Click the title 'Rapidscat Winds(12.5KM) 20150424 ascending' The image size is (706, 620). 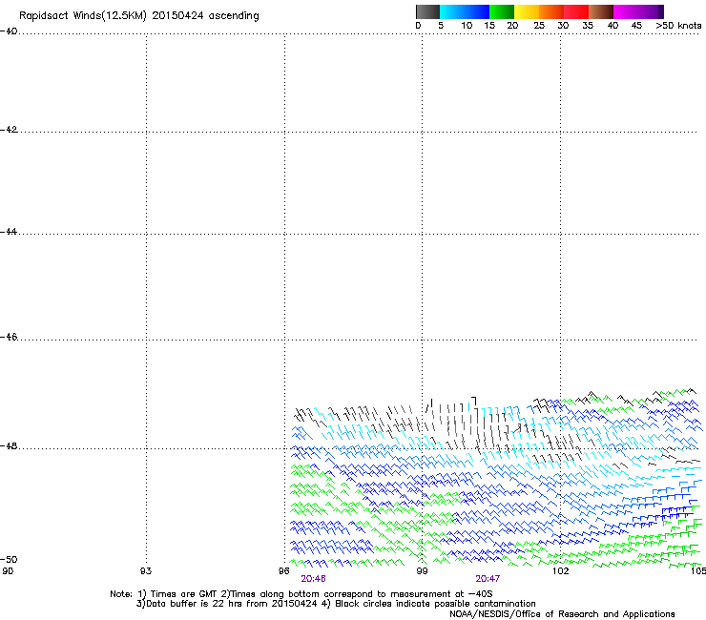tap(139, 16)
